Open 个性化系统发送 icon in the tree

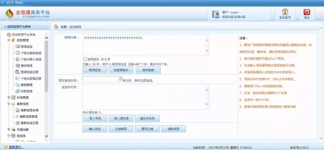pyautogui.click(x=17, y=53)
